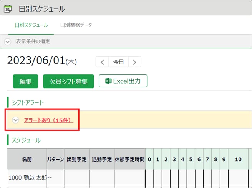Click the 欠員シフト募集 button
Image resolution: width=252 pixels, height=188 pixels.
tap(68, 81)
